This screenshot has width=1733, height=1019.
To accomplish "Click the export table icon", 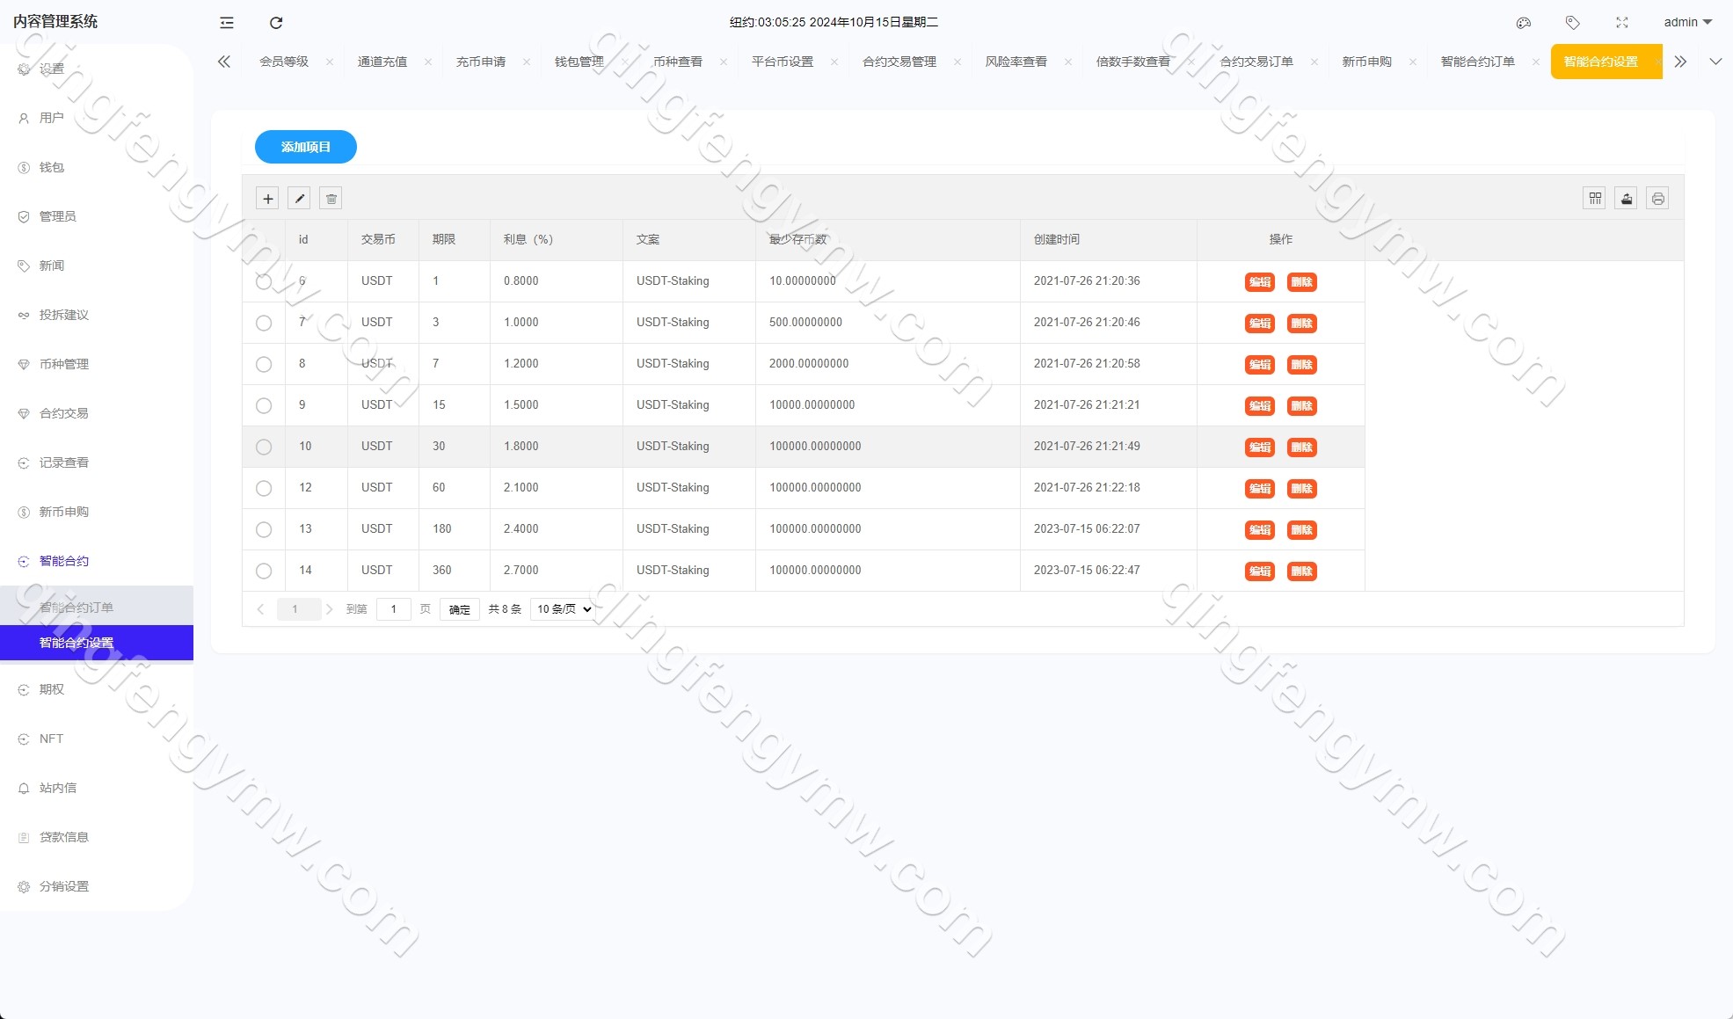I will pyautogui.click(x=1627, y=199).
